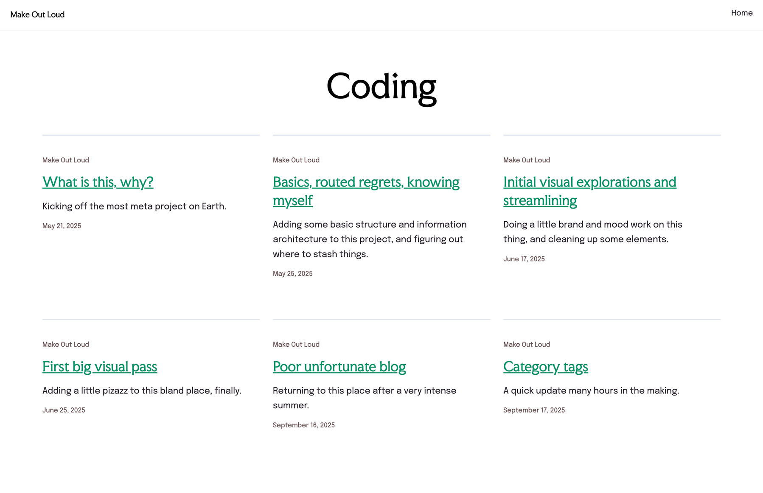The width and height of the screenshot is (763, 493).
Task: Visit the "Poor unfortunate blog" post
Action: click(339, 367)
